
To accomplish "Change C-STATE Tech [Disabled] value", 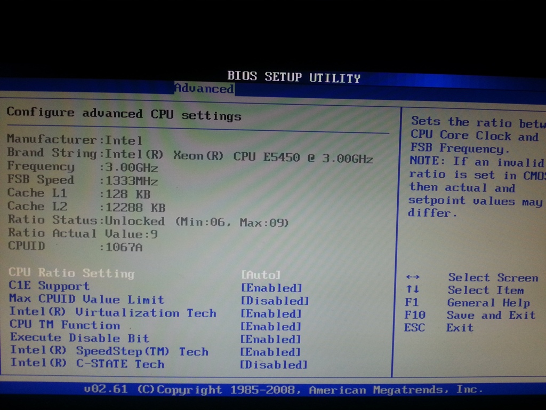I will (274, 365).
